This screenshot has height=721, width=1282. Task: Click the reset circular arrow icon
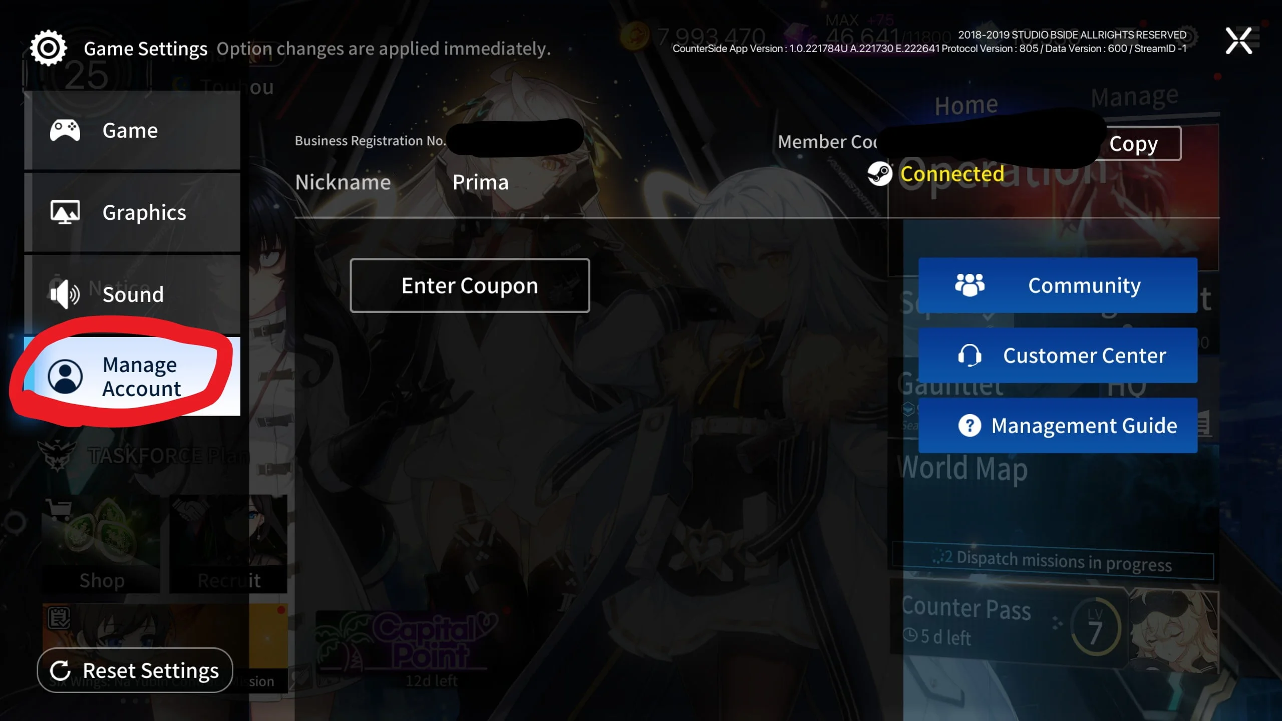[x=62, y=670]
